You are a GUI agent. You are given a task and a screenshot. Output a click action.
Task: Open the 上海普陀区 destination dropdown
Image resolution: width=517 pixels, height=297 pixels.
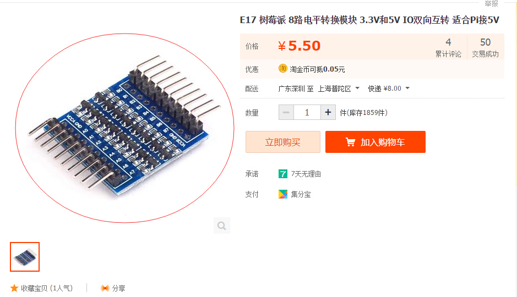[x=339, y=89]
